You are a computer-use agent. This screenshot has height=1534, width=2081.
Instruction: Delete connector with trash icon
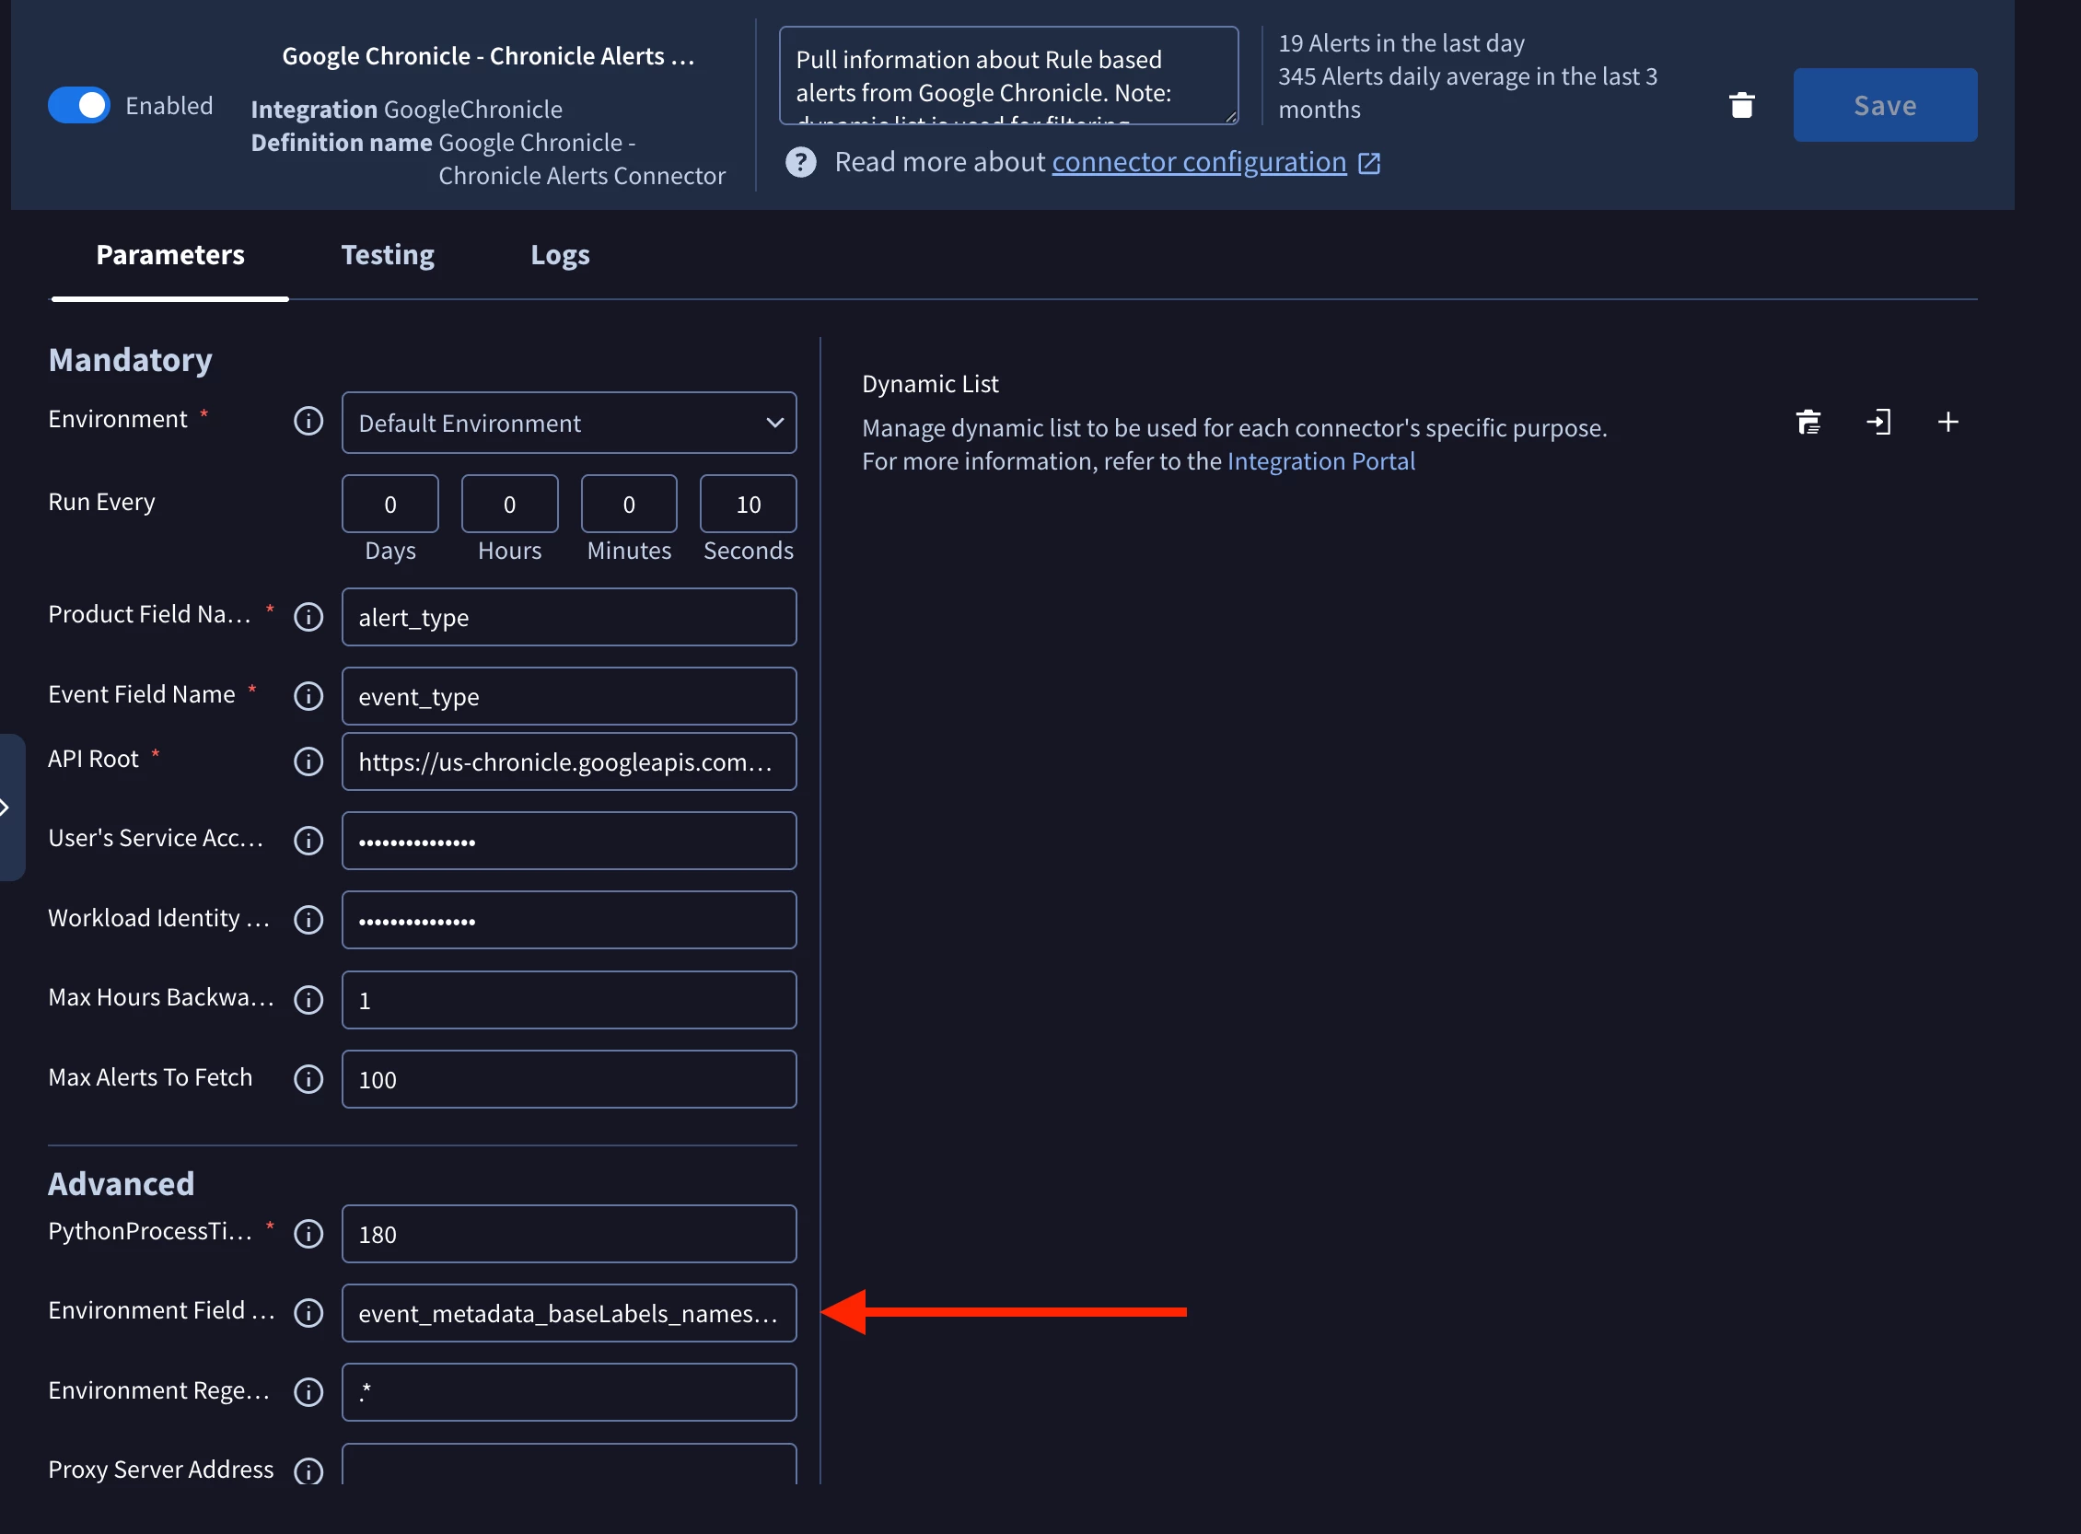1741,105
